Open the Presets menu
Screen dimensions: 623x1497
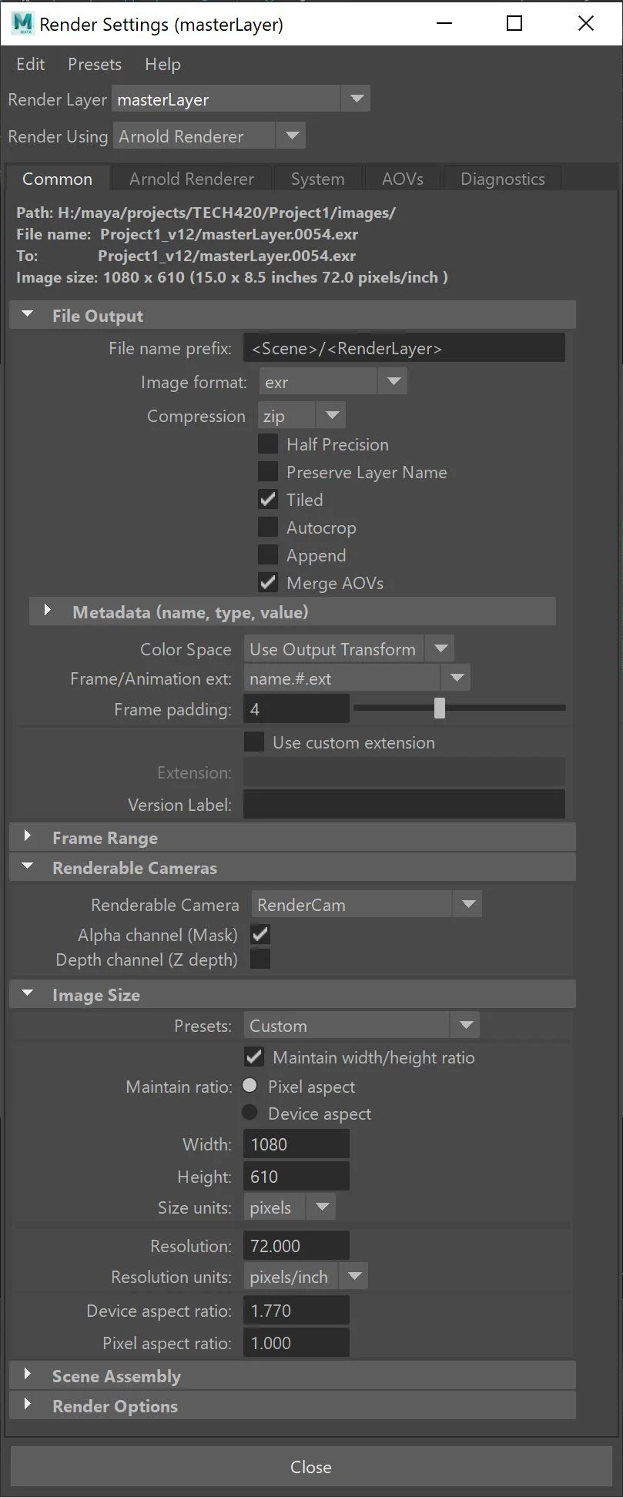point(95,65)
